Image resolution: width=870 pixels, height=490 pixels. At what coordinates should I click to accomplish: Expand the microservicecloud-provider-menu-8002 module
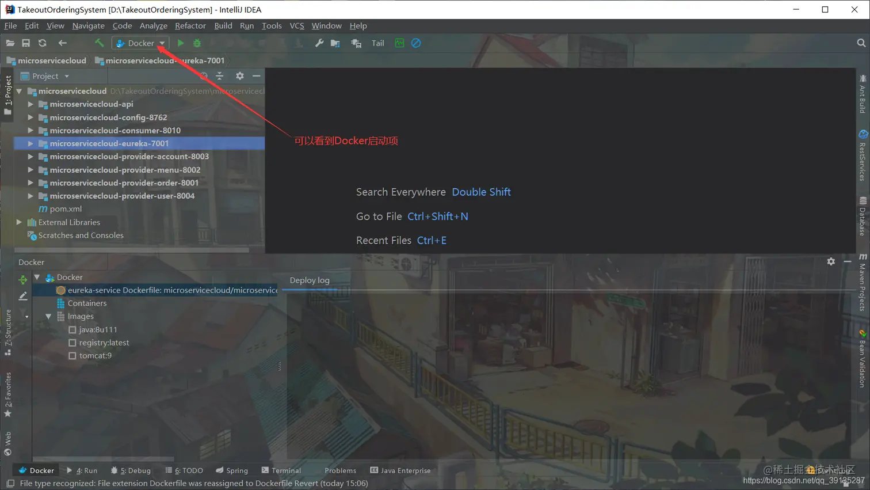(x=30, y=170)
